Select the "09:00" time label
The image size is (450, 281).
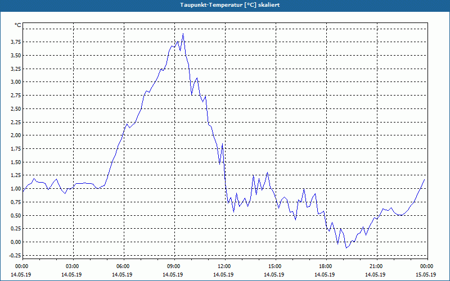point(173,266)
